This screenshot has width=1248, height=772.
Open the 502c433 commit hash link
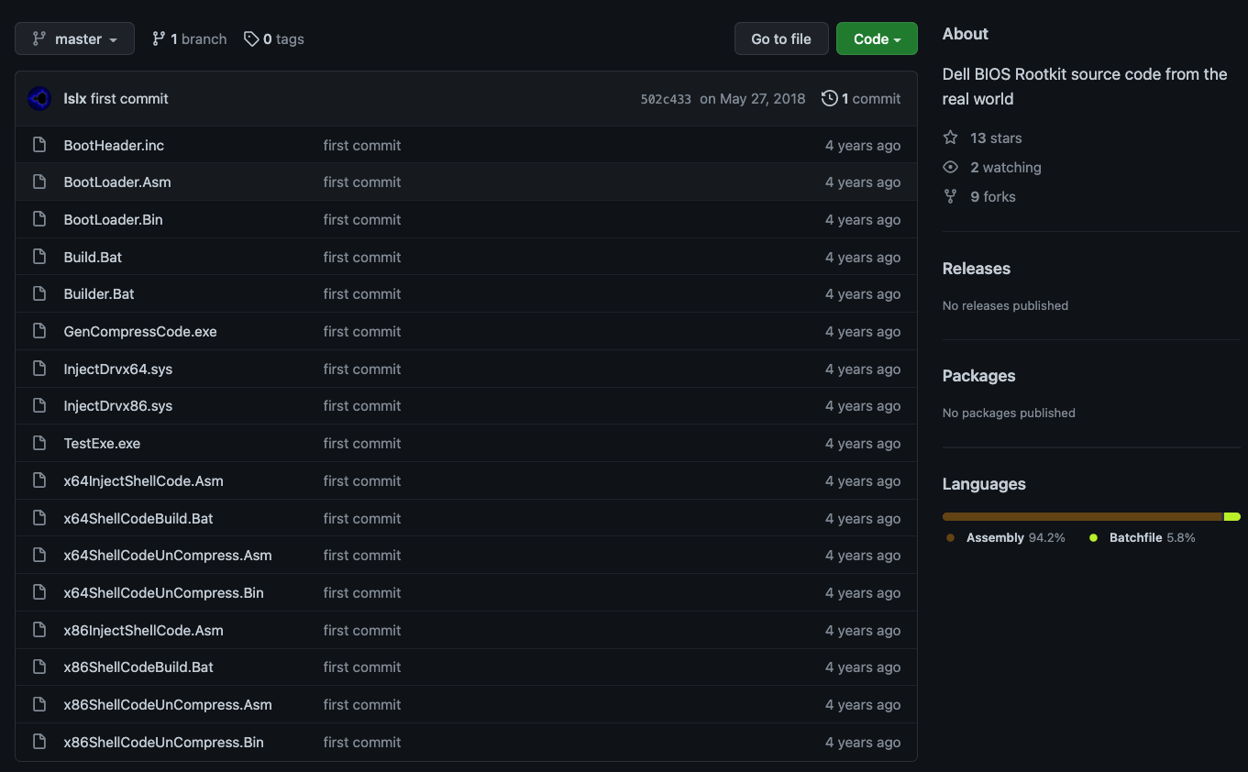pyautogui.click(x=666, y=99)
